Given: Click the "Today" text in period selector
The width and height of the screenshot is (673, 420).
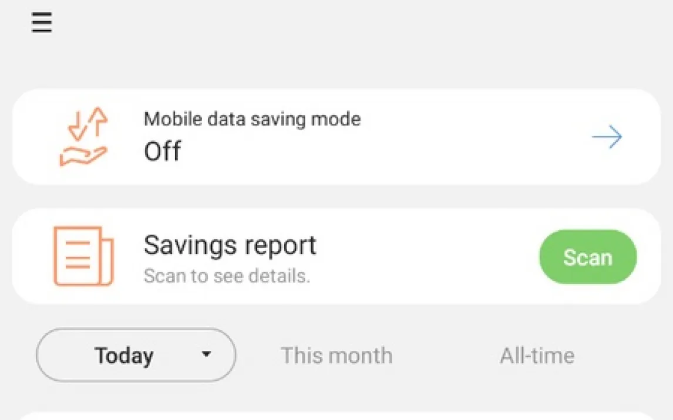Looking at the screenshot, I should (124, 355).
